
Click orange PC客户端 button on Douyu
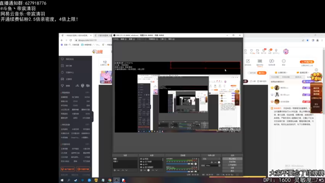click(x=307, y=62)
